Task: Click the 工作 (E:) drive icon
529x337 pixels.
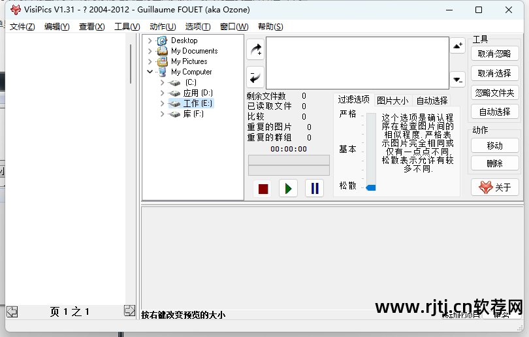Action: (x=175, y=104)
